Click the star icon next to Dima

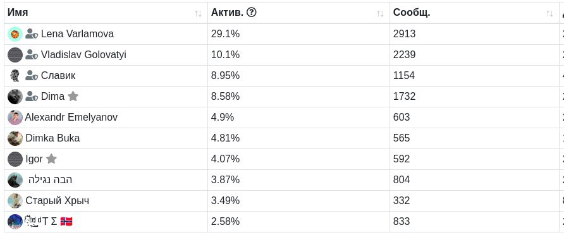73,96
